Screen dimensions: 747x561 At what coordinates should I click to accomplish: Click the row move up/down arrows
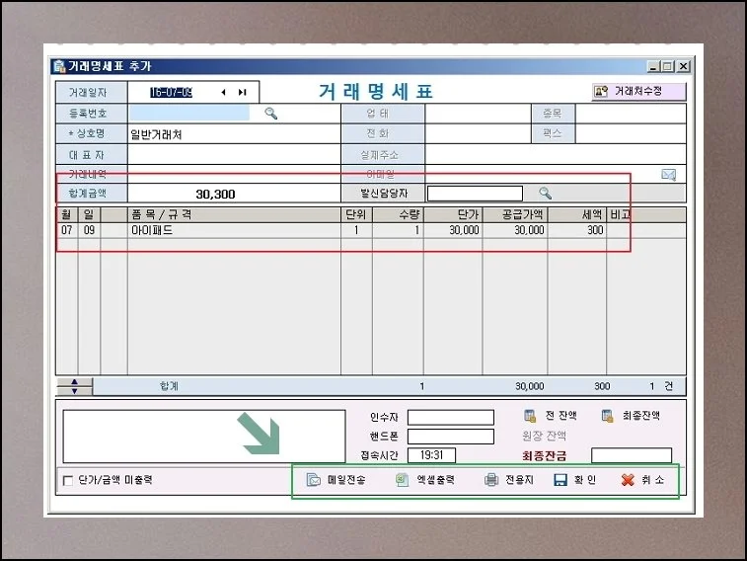74,386
